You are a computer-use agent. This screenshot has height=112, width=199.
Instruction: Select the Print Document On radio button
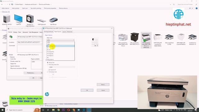48,65
